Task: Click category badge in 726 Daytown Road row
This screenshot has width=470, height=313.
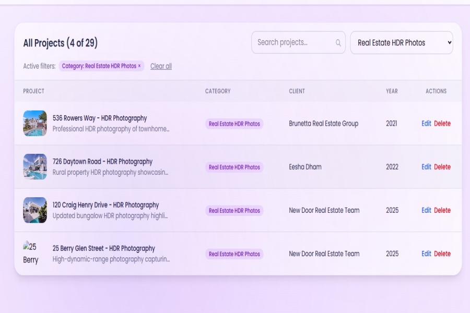Action: click(x=234, y=167)
